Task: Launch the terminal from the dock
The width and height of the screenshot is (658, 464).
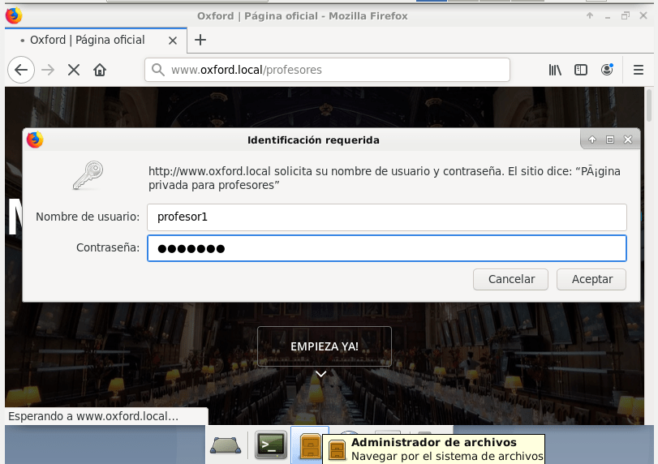Action: point(271,444)
